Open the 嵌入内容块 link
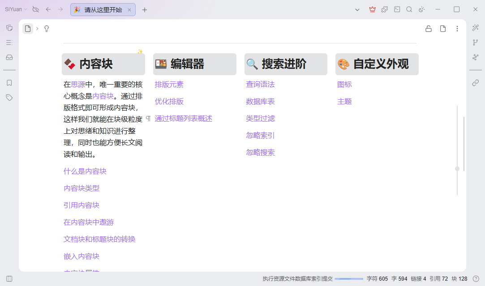The image size is (485, 286). [82, 256]
